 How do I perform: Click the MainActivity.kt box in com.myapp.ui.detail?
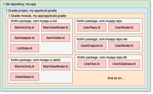[25, 66]
